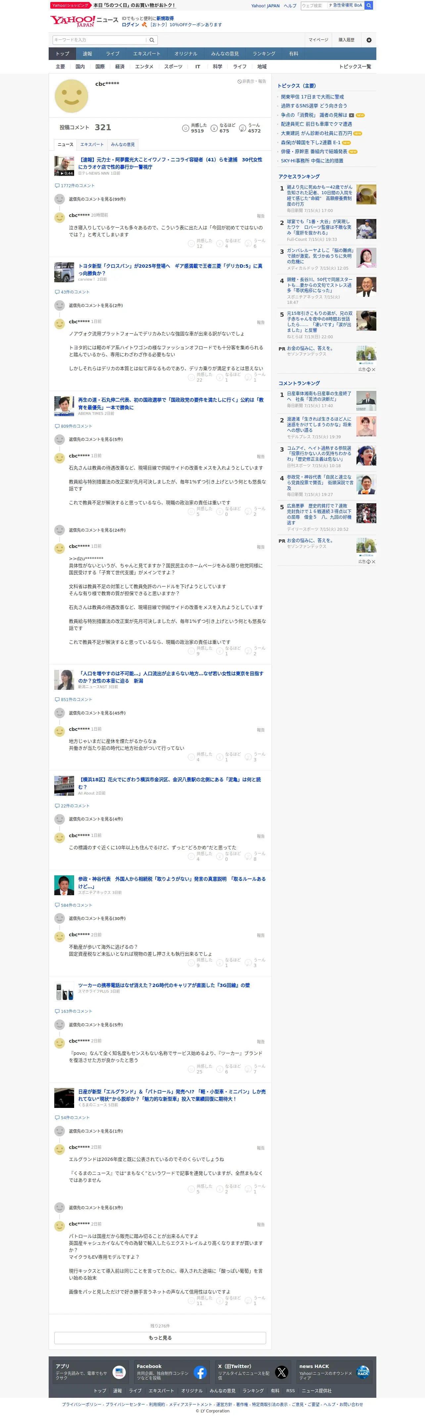Viewport: 425px width, 1421px height.
Task: Click the Yahoo app icon in the footer
Action: [119, 1372]
